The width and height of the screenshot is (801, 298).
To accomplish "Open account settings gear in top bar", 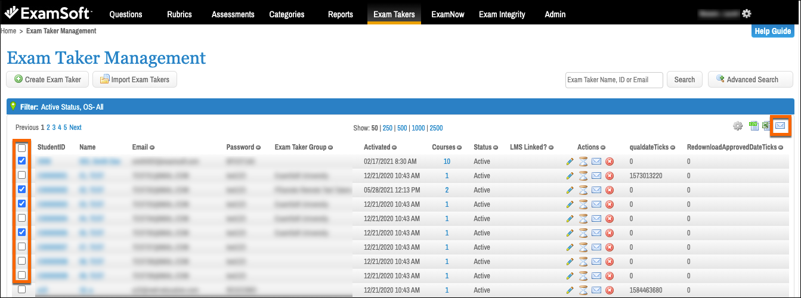I will (747, 14).
